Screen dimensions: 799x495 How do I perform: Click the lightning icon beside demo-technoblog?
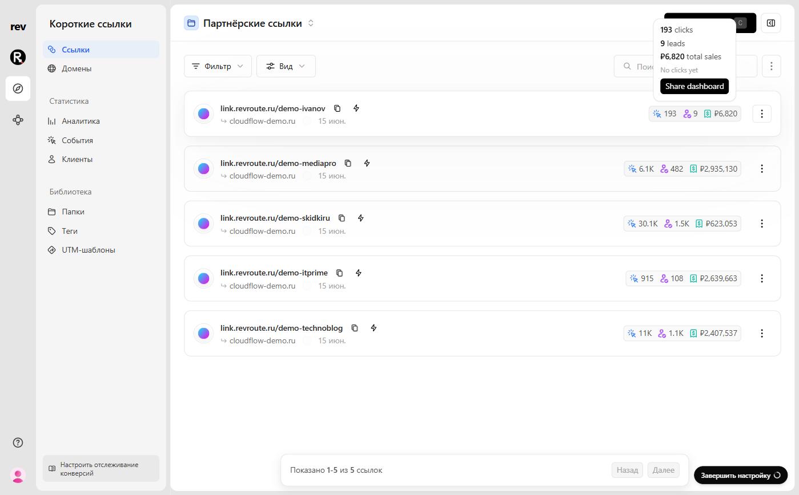click(374, 328)
